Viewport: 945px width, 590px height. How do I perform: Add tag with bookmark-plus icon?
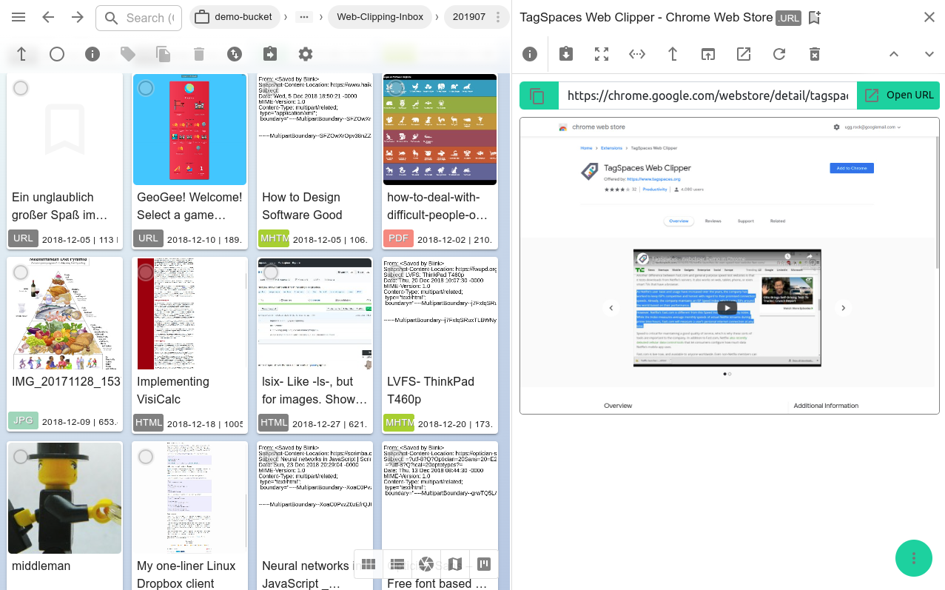point(815,18)
